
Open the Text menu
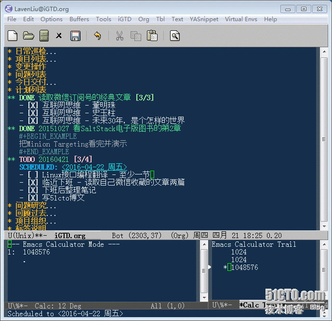click(177, 19)
